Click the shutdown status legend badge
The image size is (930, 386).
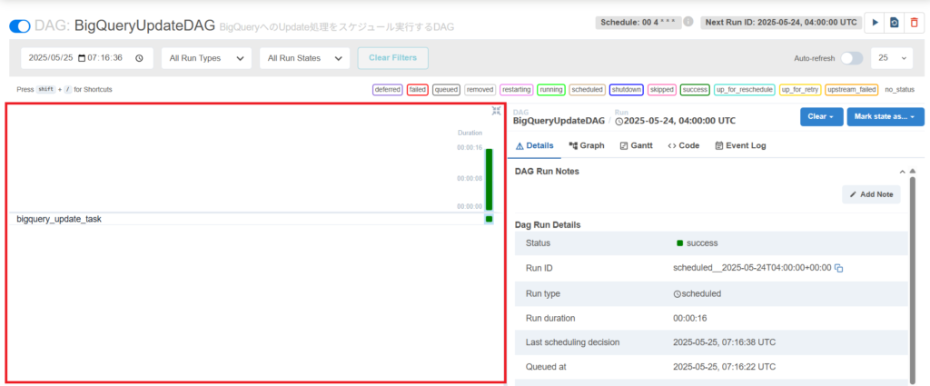click(x=627, y=90)
